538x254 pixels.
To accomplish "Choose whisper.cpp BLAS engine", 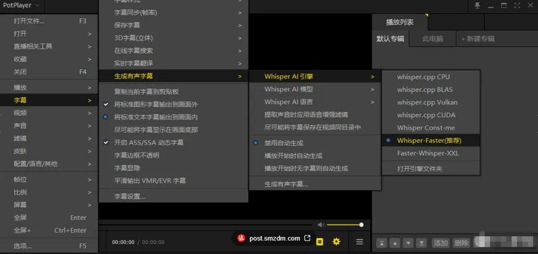I will coord(431,90).
